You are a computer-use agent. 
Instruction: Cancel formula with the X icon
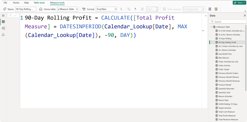(10, 15)
